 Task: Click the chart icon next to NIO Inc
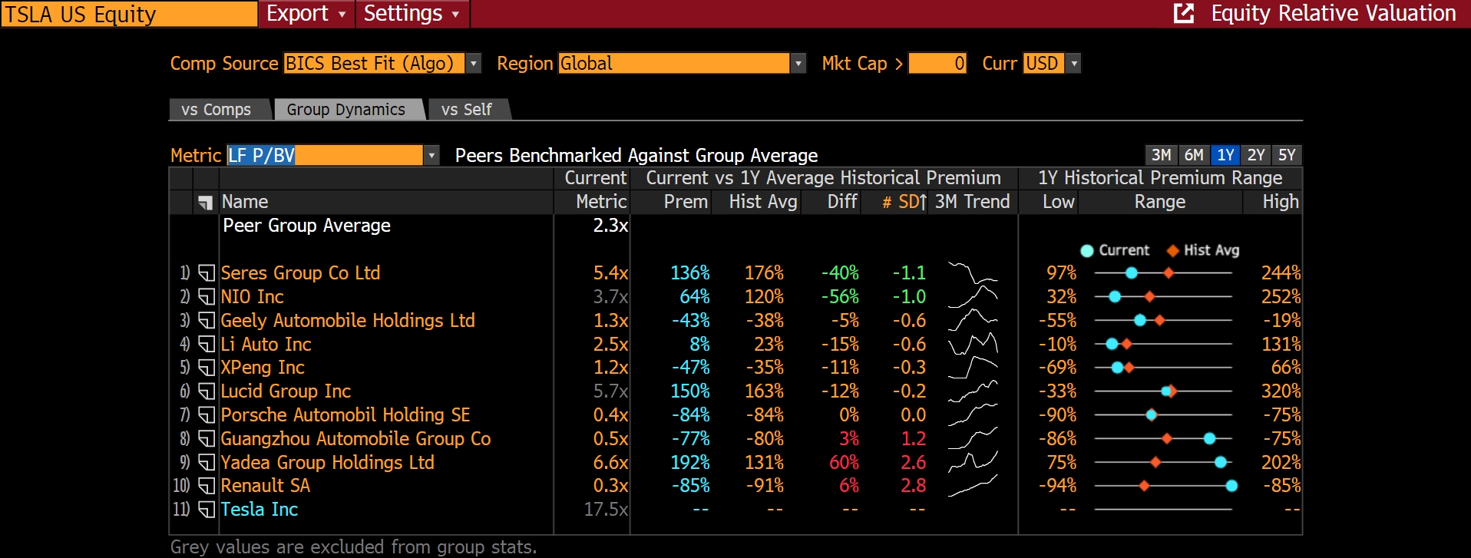click(206, 297)
